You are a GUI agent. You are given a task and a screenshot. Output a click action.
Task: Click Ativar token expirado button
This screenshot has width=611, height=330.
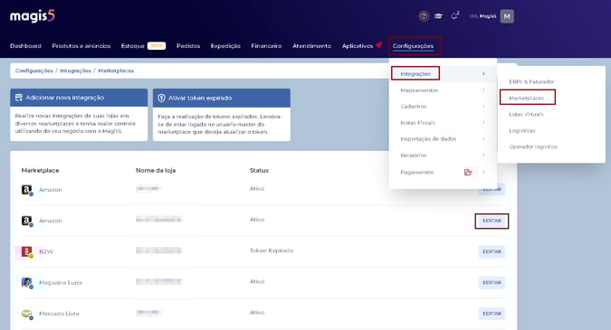(222, 98)
